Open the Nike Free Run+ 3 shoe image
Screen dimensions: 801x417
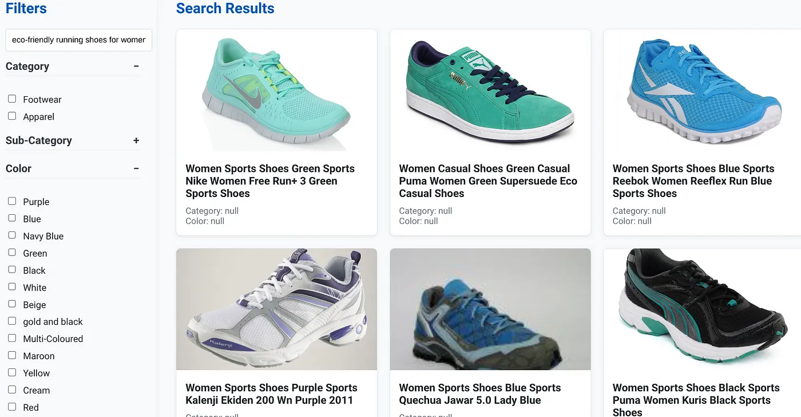276,92
